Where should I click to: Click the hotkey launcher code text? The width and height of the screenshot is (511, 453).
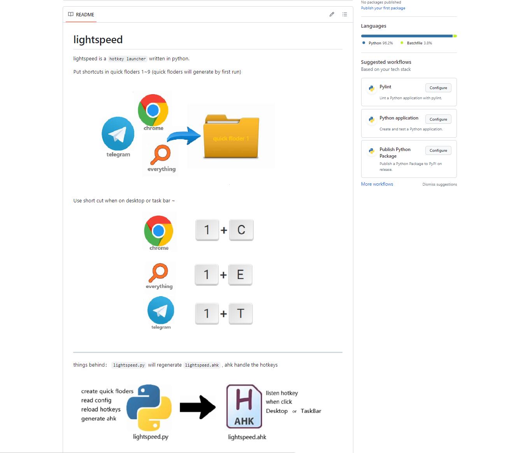coord(128,59)
